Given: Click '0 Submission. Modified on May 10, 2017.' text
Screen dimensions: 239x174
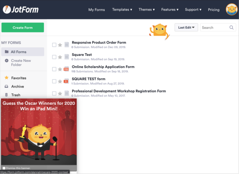Looking at the screenshot, I should coord(98,96).
